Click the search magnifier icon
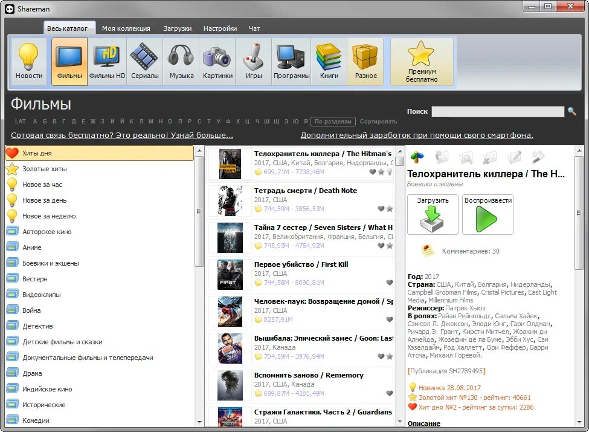The image size is (589, 432). 571,111
